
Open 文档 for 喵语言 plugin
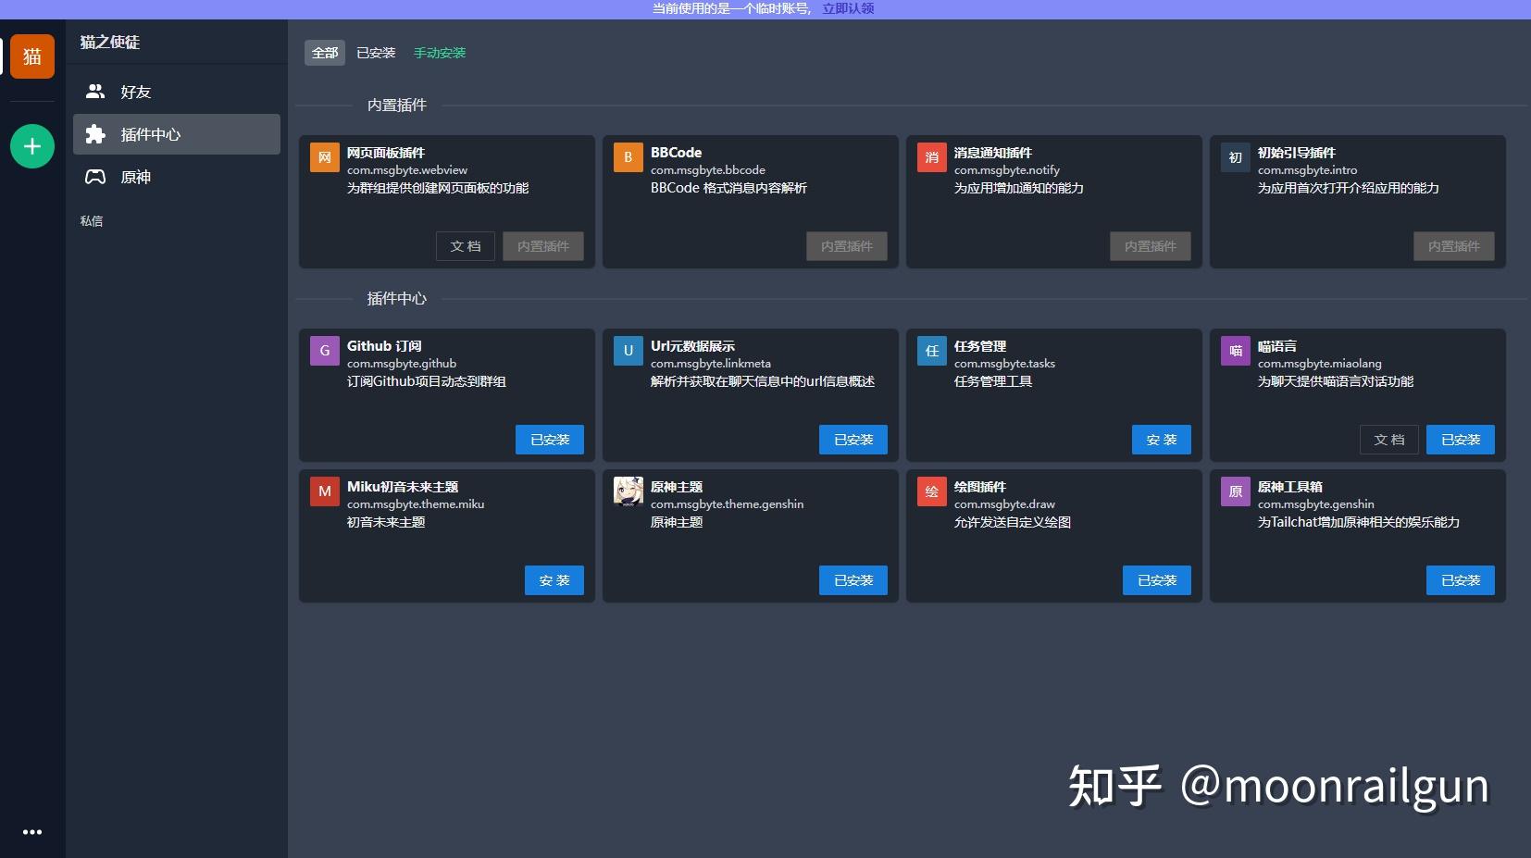pos(1389,440)
